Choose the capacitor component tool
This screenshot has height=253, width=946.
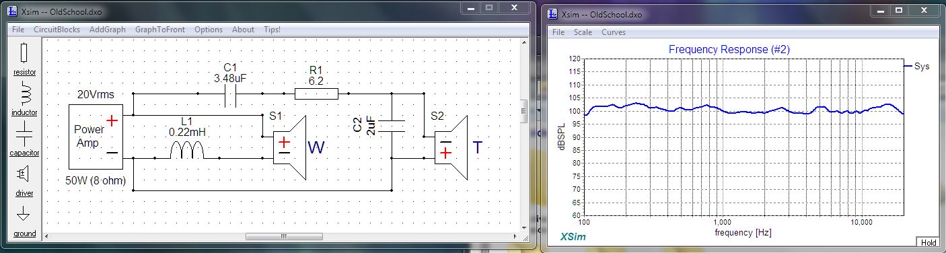click(x=24, y=139)
